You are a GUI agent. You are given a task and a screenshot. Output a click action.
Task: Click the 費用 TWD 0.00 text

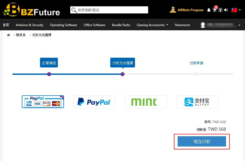(215, 122)
